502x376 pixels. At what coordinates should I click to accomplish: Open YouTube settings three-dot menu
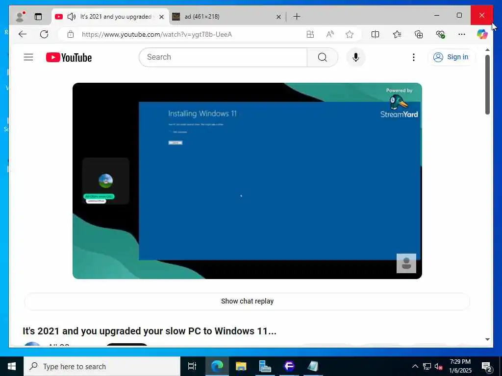click(x=414, y=57)
